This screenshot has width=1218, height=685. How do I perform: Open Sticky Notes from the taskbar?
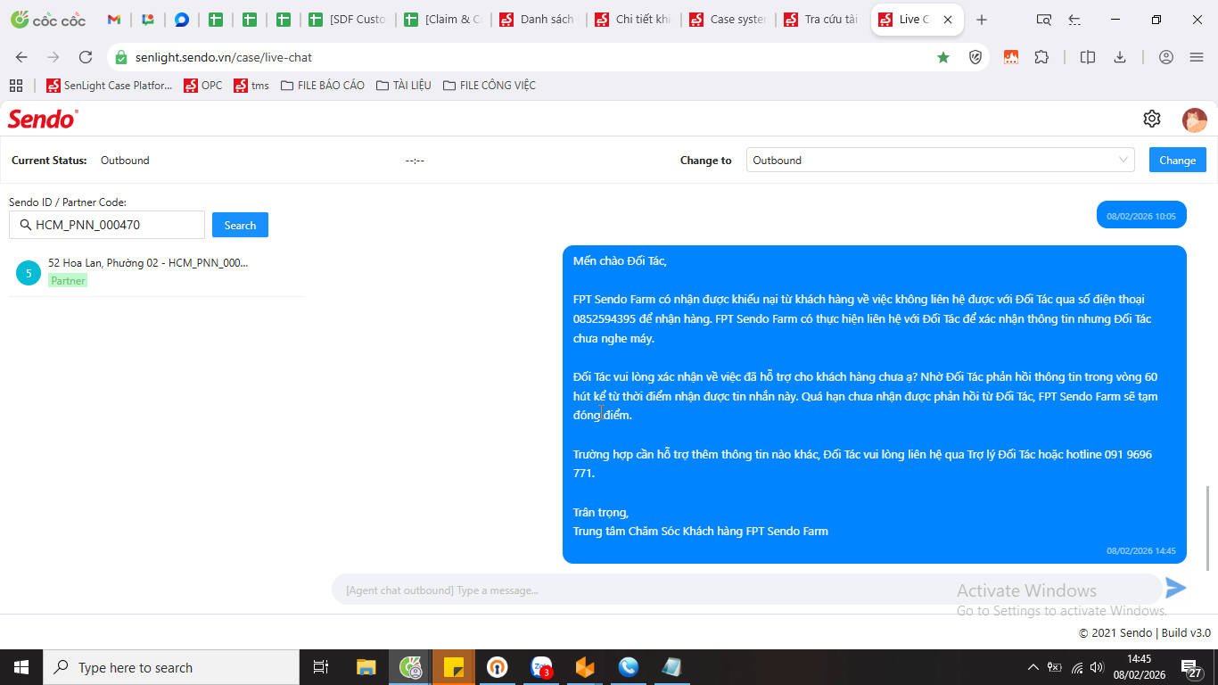pyautogui.click(x=454, y=667)
